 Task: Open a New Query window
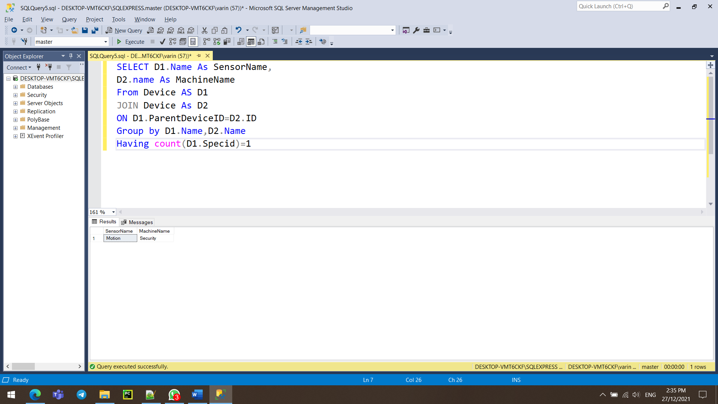tap(124, 30)
